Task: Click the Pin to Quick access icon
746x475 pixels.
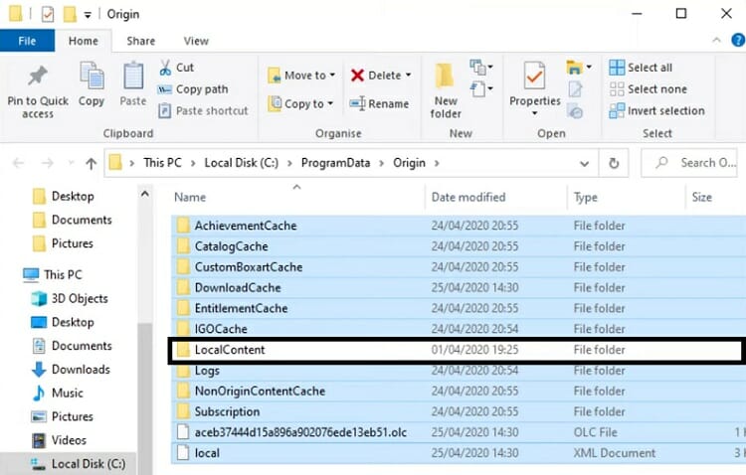Action: coord(38,78)
